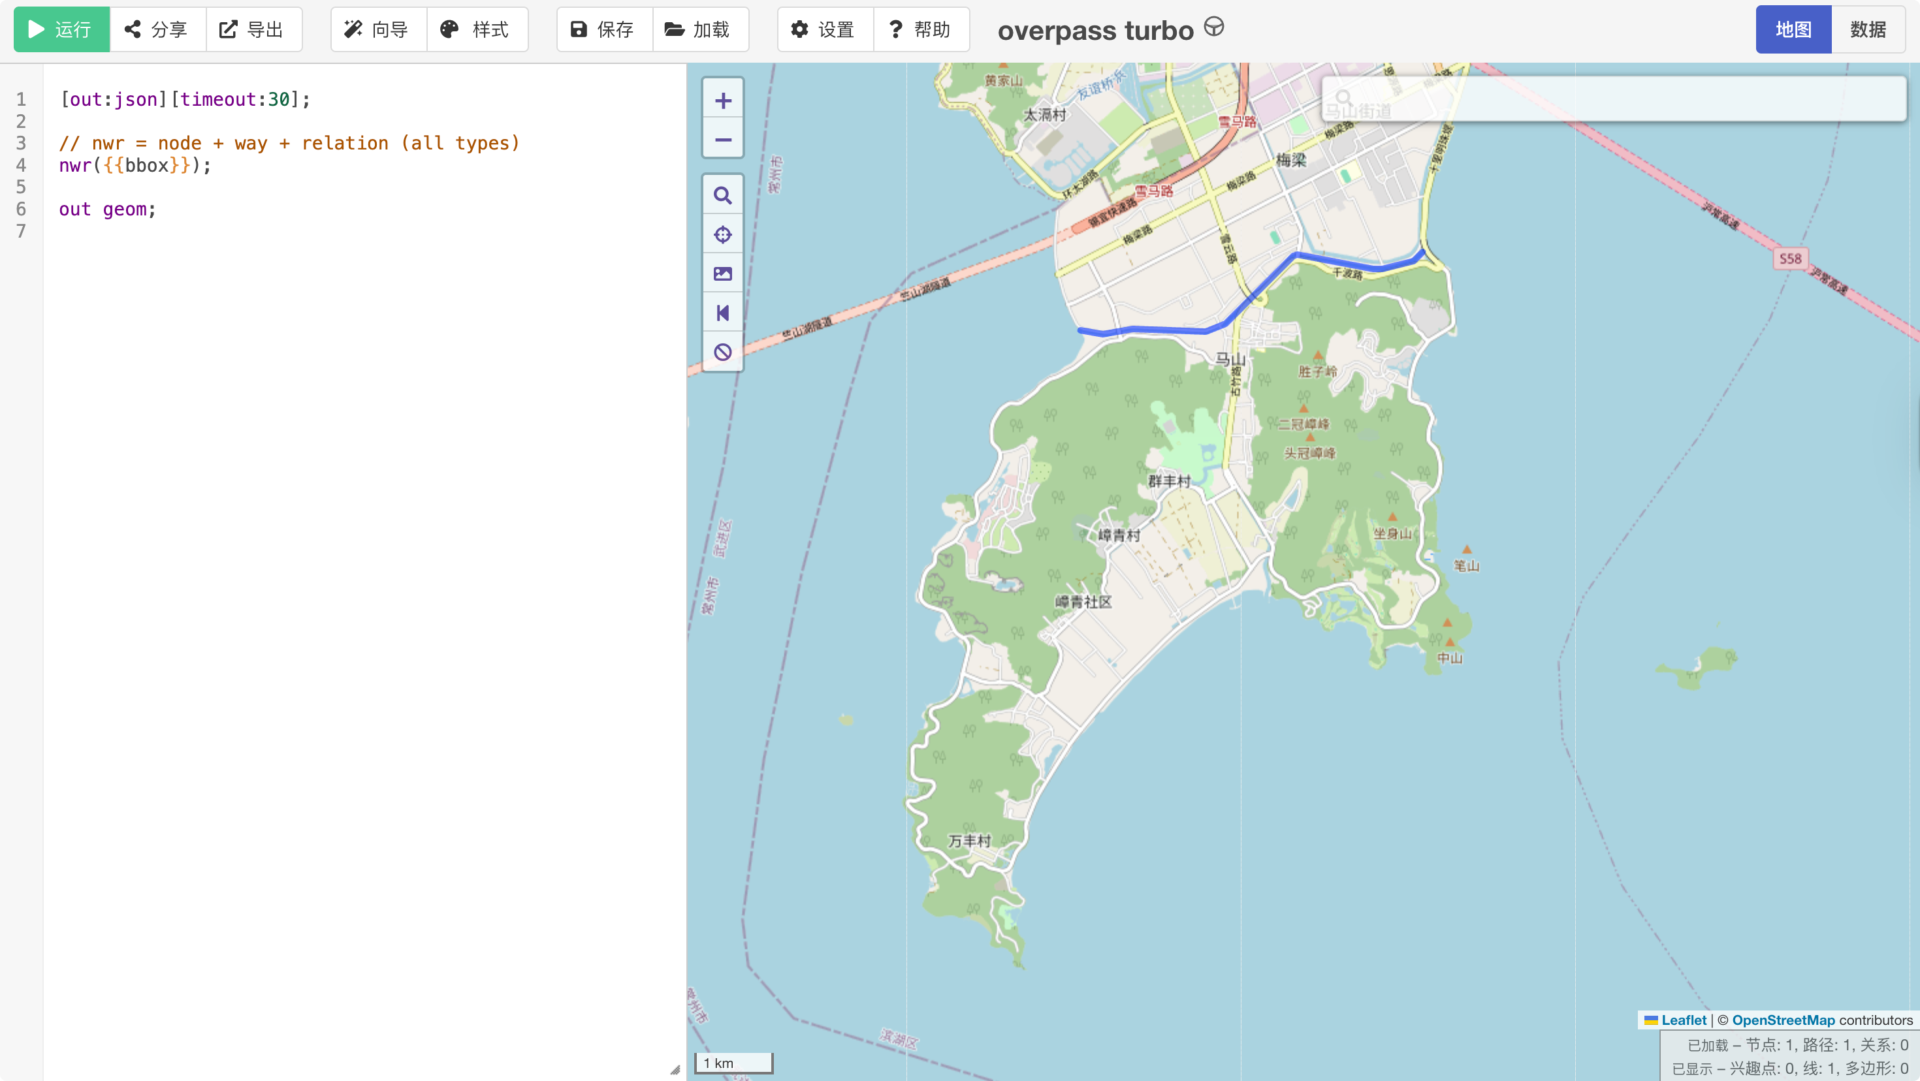Disable data overlay using the ban icon
This screenshot has width=1920, height=1081.
(722, 352)
